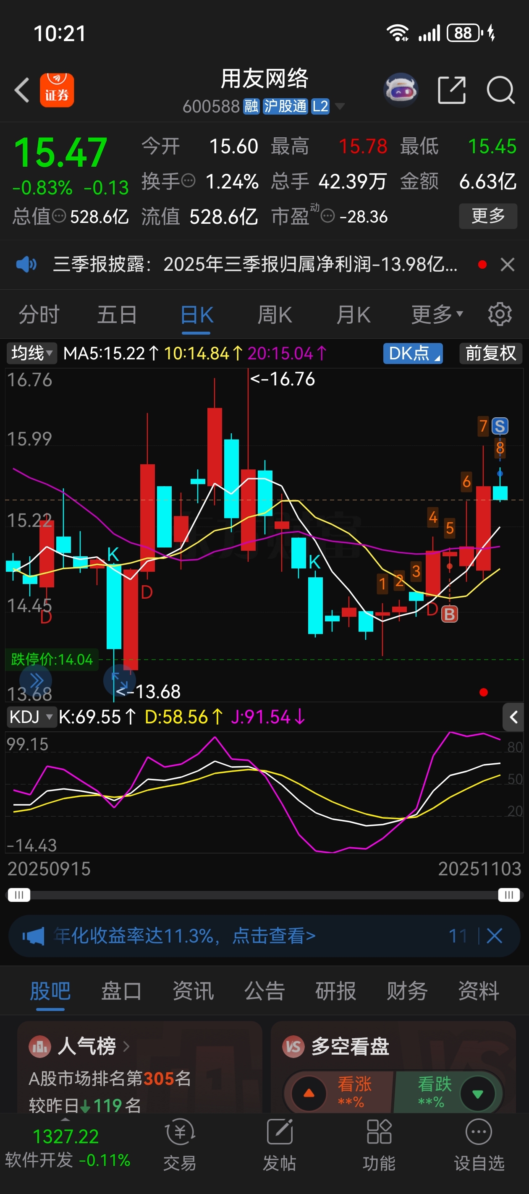Open the 盘口 tab
Image resolution: width=529 pixels, height=1194 pixels.
point(121,991)
